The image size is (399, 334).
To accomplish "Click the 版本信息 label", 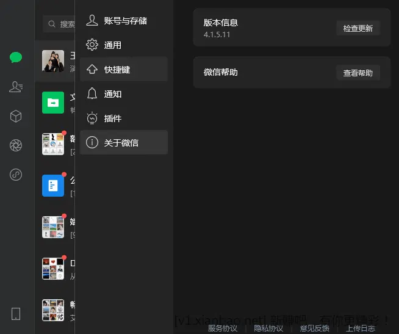I will (221, 23).
